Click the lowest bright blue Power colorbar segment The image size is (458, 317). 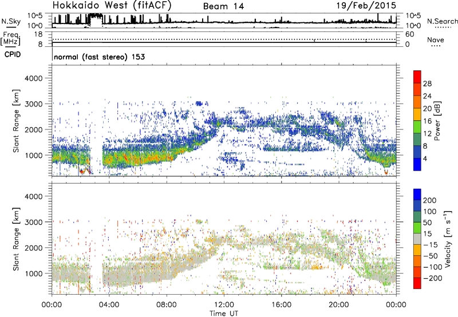click(417, 165)
